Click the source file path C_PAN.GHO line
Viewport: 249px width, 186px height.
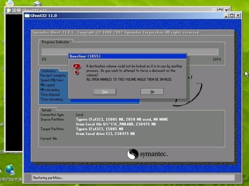pyautogui.click(x=116, y=124)
